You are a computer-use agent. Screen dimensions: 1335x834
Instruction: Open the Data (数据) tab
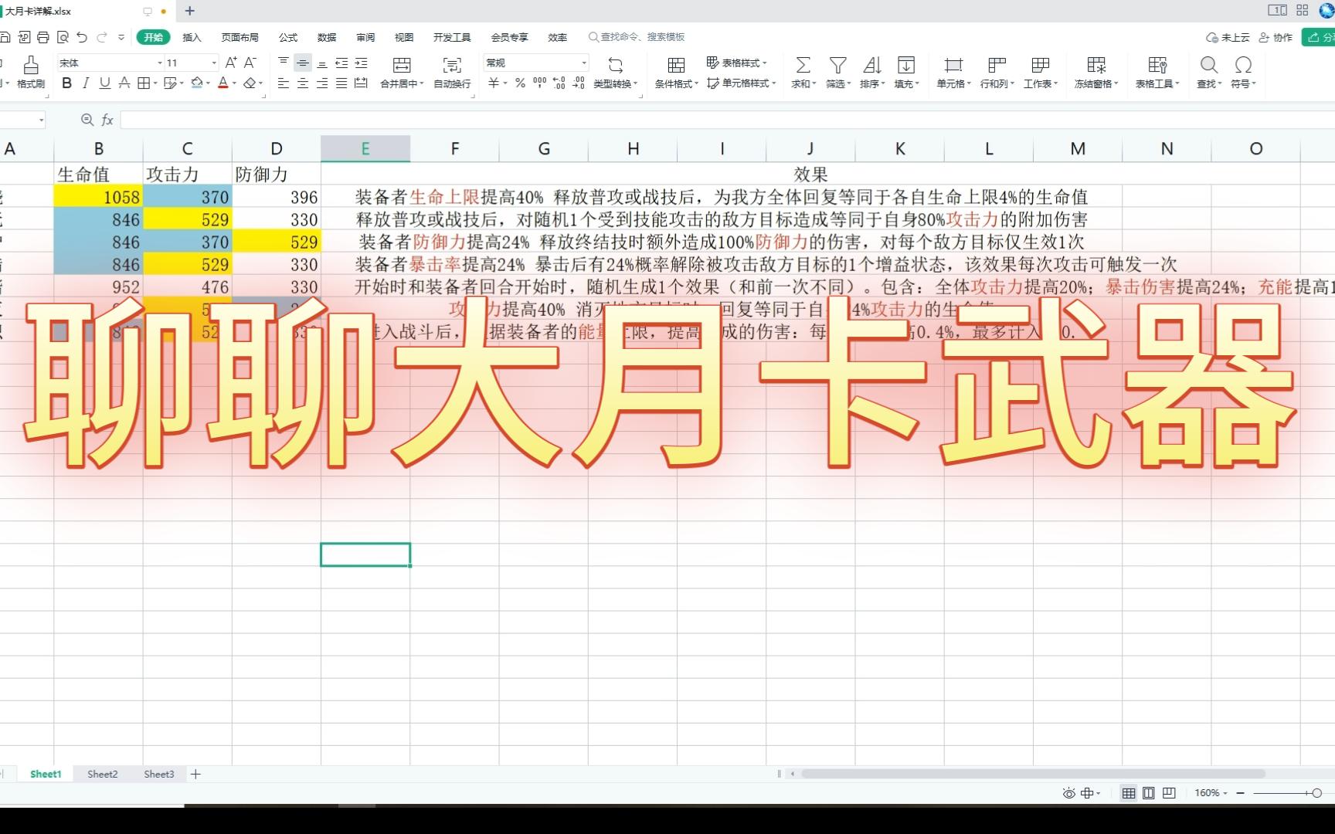(327, 37)
